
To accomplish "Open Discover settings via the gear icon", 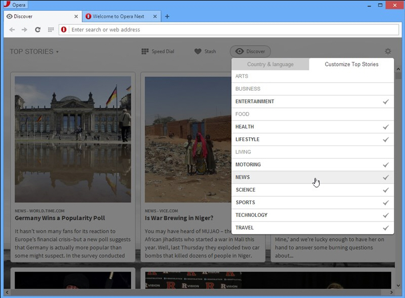I will (x=387, y=51).
